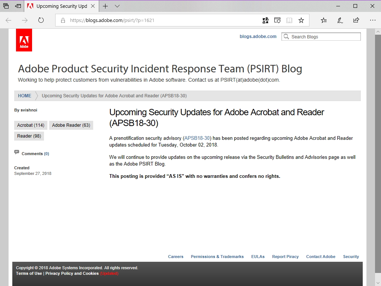Image resolution: width=381 pixels, height=286 pixels.
Task: Filter posts by Acrobat (114)
Action: (x=30, y=125)
